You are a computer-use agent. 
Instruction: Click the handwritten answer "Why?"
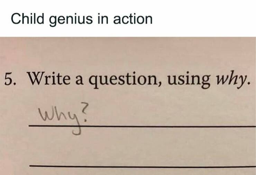(x=64, y=118)
